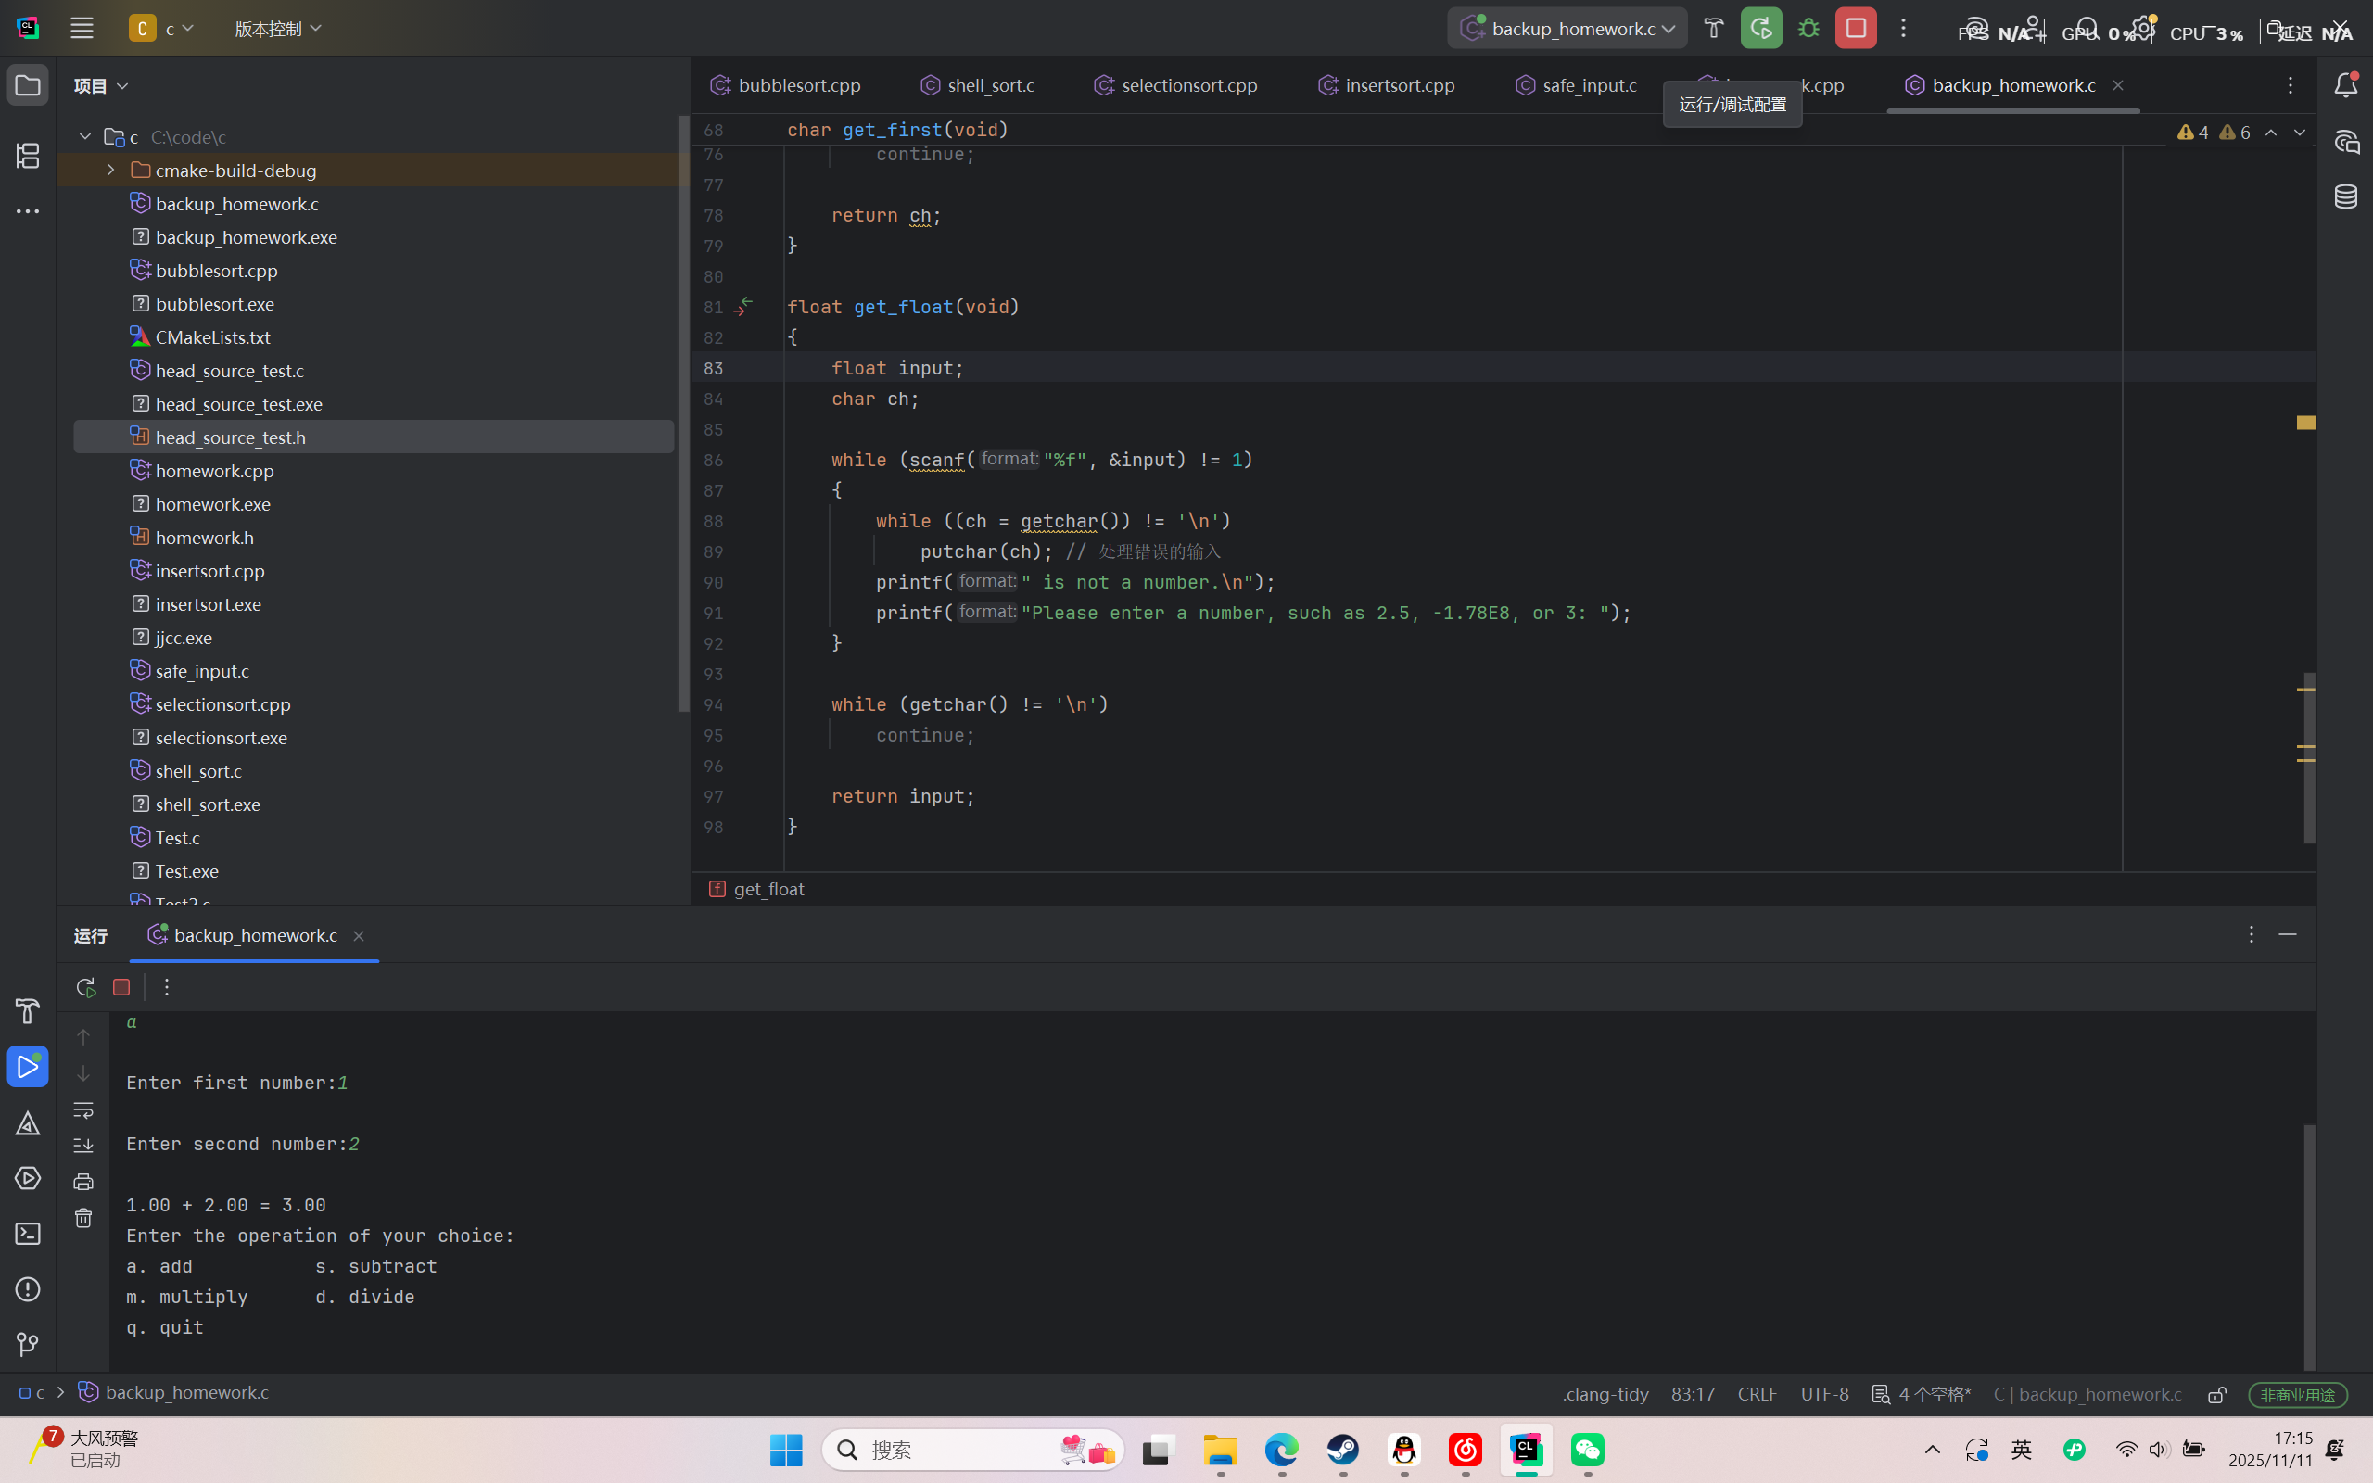Toggle scroll to end in console
Screen dimensions: 2373x1483
tap(83, 1146)
